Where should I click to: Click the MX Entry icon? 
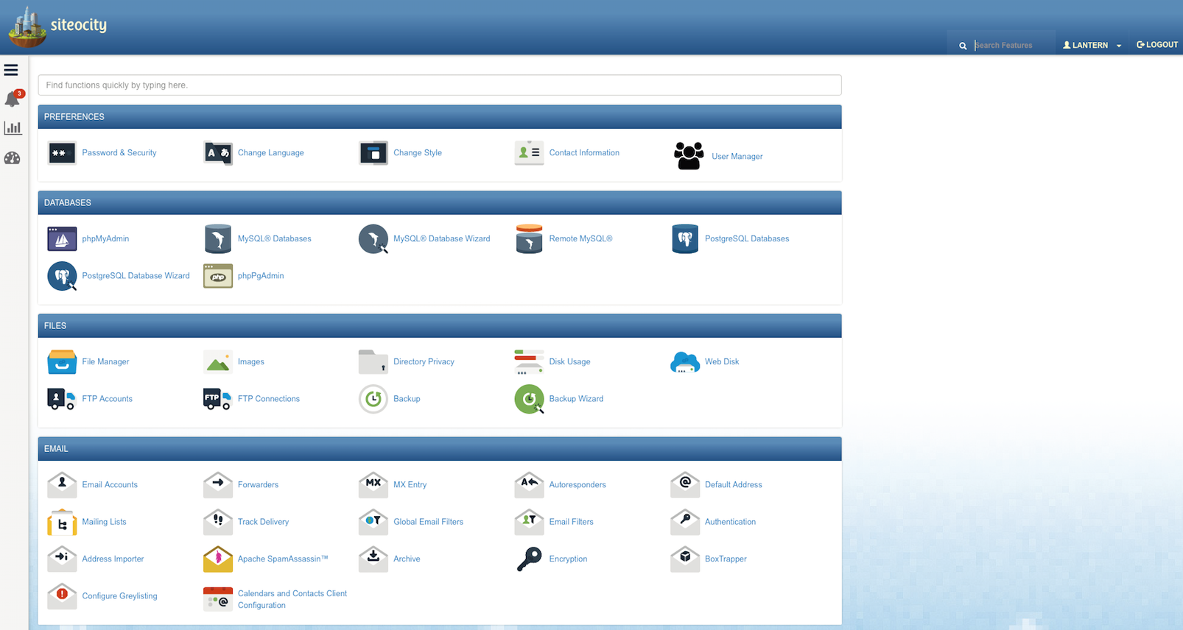tap(373, 484)
